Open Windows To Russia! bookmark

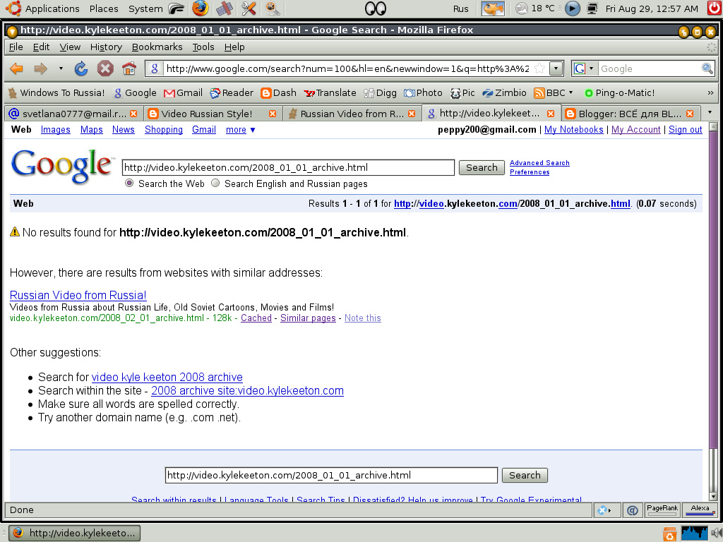56,92
